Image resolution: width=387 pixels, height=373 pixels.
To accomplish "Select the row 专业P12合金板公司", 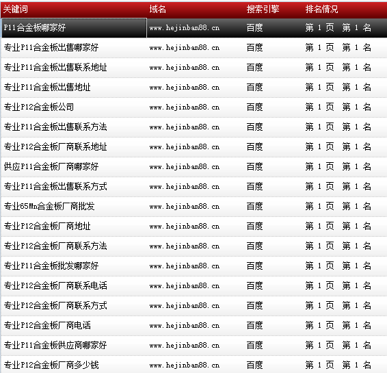I will (194, 107).
